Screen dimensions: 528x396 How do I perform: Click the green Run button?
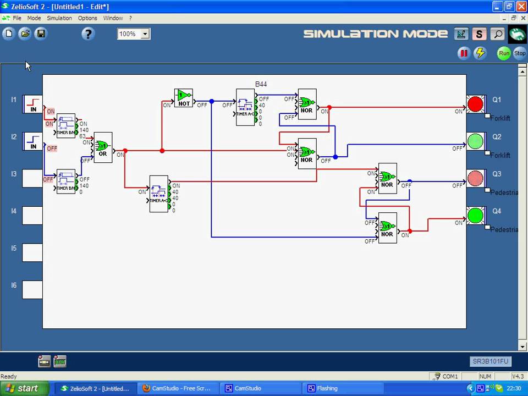(x=504, y=53)
